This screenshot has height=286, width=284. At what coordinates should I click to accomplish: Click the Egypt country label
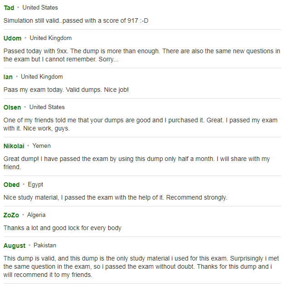click(35, 185)
